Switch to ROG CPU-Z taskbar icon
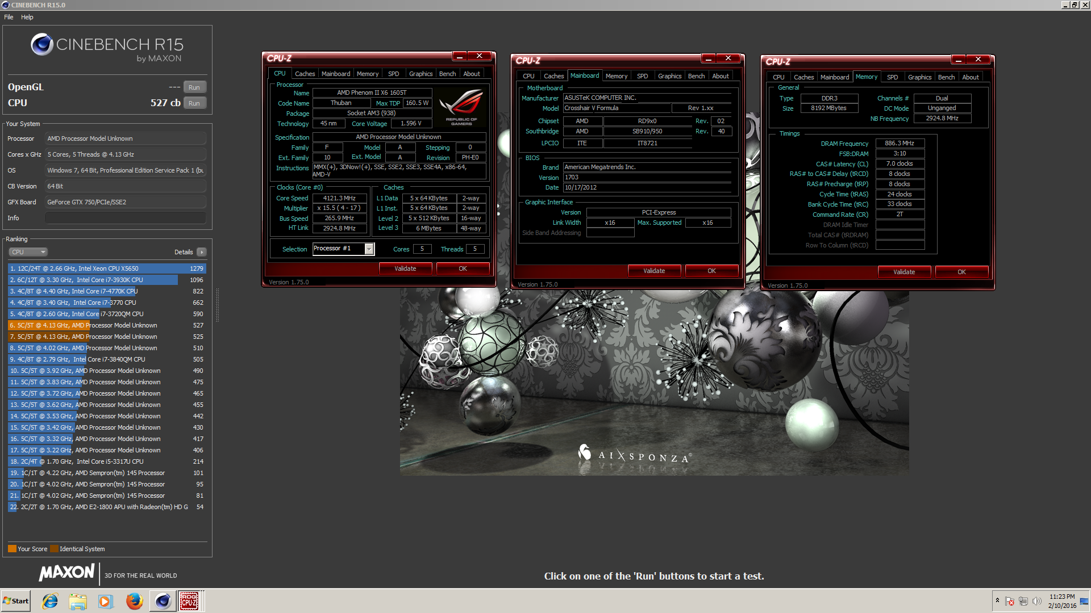 (190, 601)
